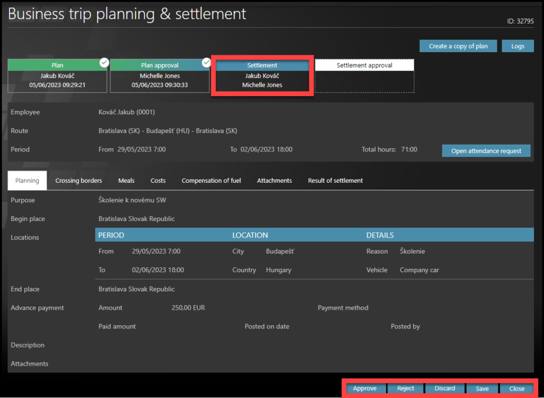The image size is (544, 398).
Task: View Compensation of fuel tab
Action: pyautogui.click(x=211, y=181)
